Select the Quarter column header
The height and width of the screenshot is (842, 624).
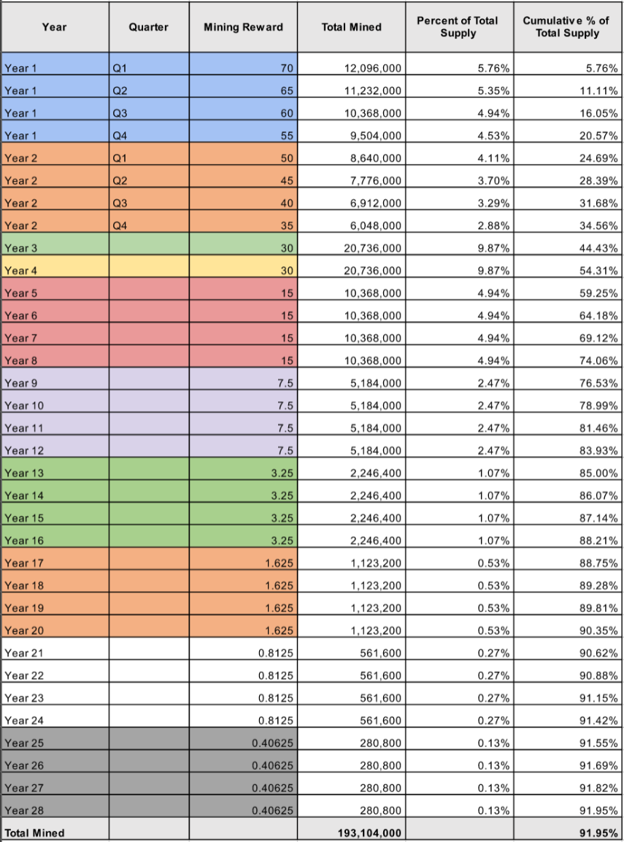(149, 27)
